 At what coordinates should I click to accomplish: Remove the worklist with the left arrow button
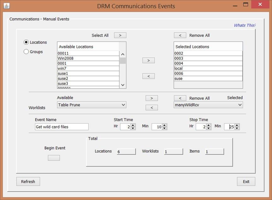point(152,108)
